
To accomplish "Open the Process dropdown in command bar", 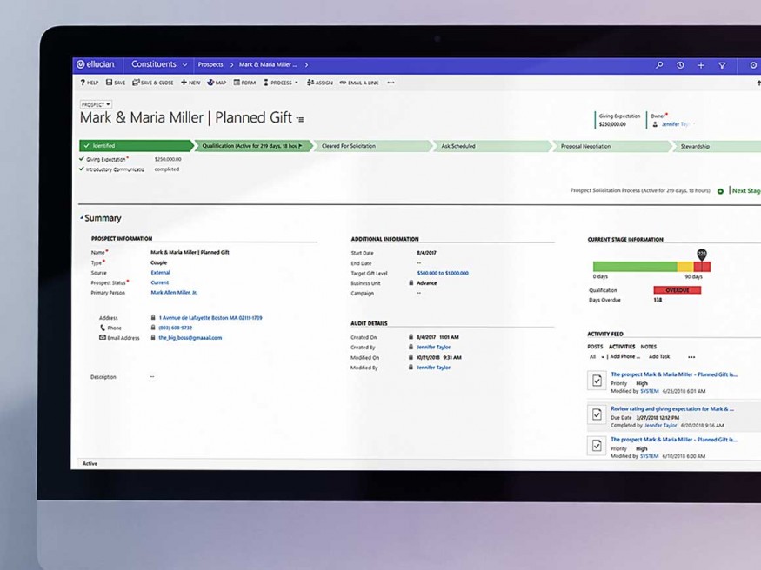I will [x=281, y=83].
